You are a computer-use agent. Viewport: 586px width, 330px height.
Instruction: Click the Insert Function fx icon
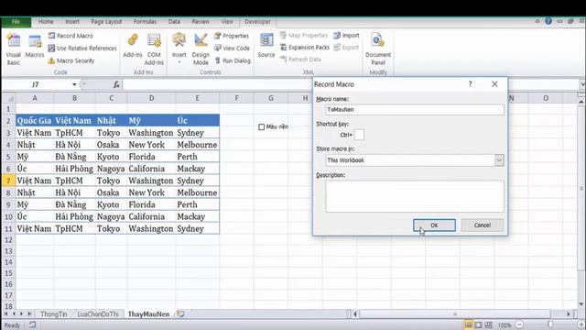click(116, 85)
